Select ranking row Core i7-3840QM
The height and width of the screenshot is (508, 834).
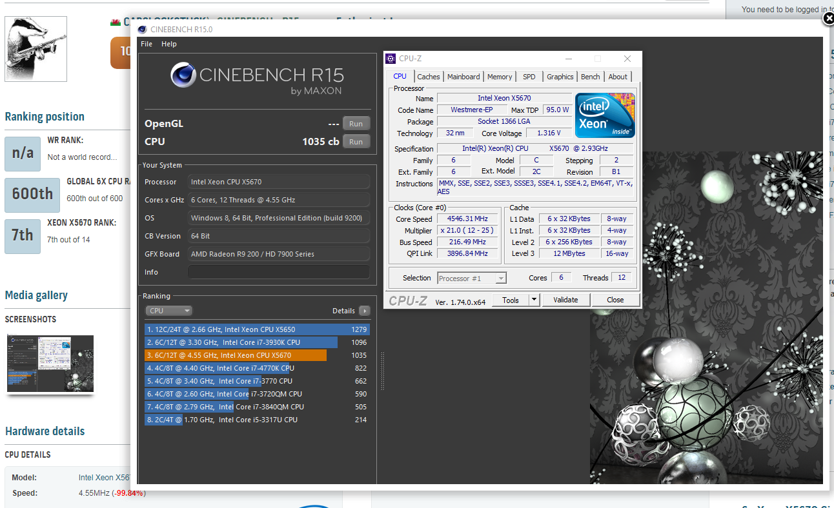(x=257, y=407)
